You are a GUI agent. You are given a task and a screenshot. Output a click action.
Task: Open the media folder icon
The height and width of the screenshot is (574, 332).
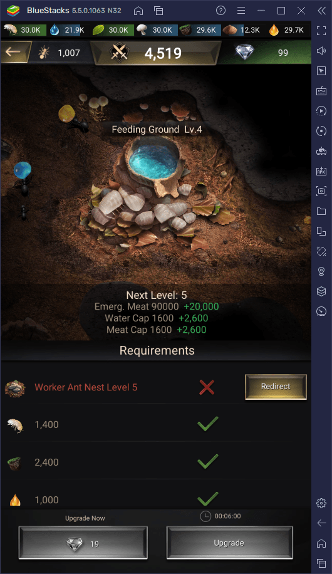coord(321,211)
